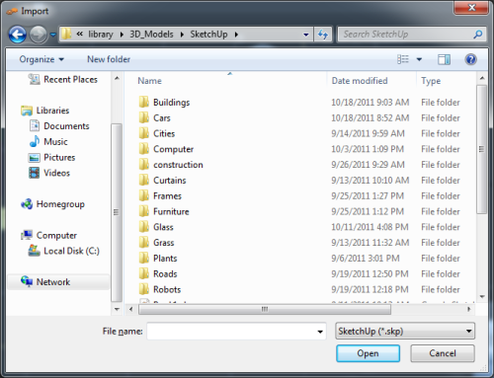This screenshot has height=378, width=494.
Task: Select Computer in navigation pane
Action: point(48,235)
